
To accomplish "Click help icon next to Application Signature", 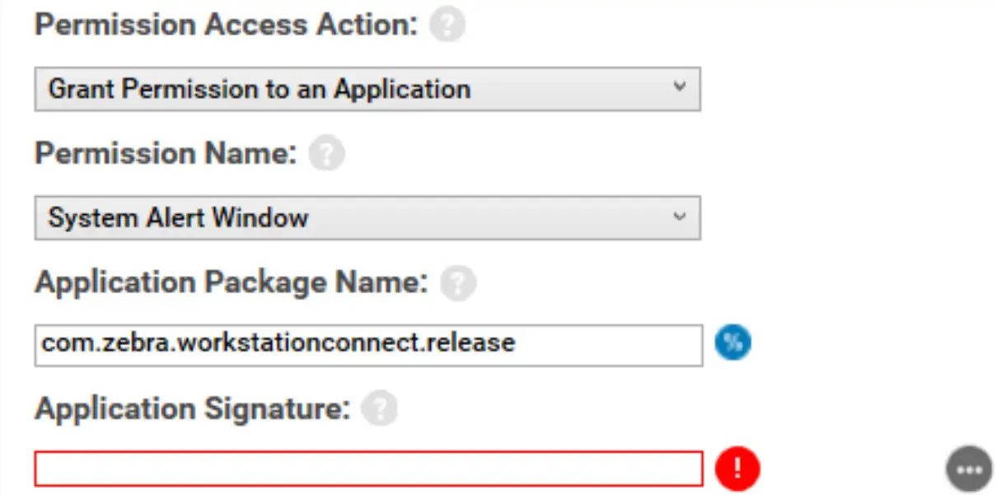I will (x=379, y=409).
